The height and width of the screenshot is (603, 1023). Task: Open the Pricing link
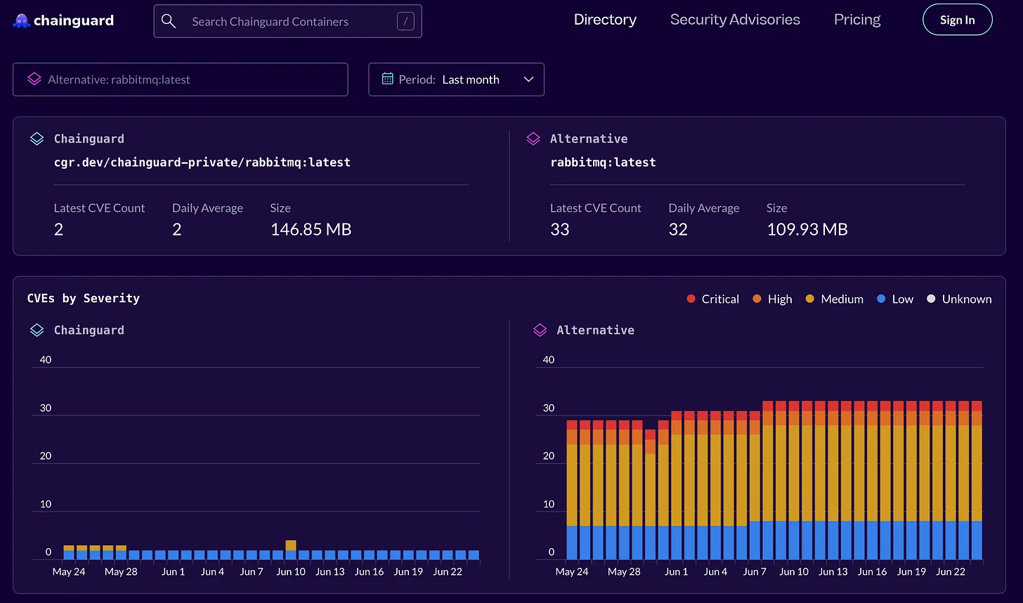pos(856,20)
